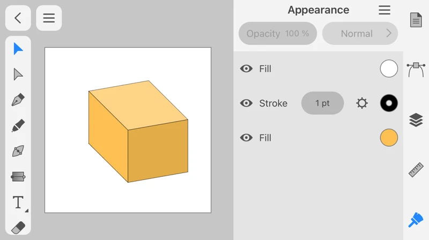Viewport: 429px width, 240px height.
Task: Select the Direct Selection arrow tool
Action: coord(18,74)
